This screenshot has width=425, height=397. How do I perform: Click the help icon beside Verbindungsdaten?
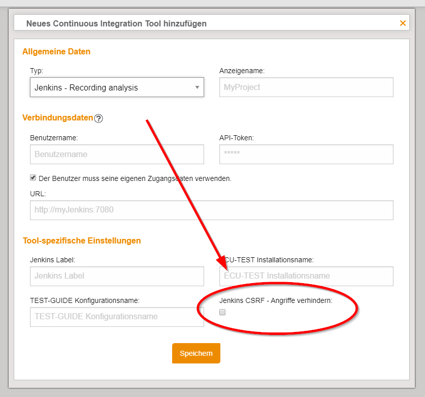tap(99, 118)
